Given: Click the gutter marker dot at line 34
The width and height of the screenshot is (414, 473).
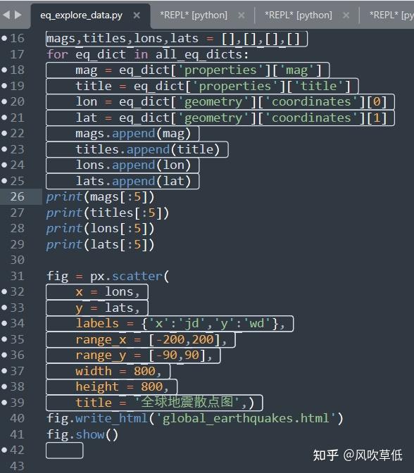Looking at the screenshot, I should (4, 323).
